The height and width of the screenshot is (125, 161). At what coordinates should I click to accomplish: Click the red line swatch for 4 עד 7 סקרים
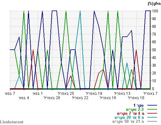[152, 113]
